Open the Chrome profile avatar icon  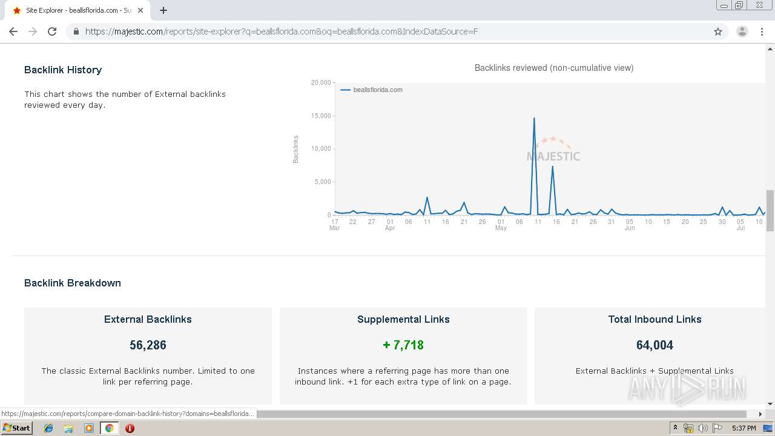[x=742, y=31]
